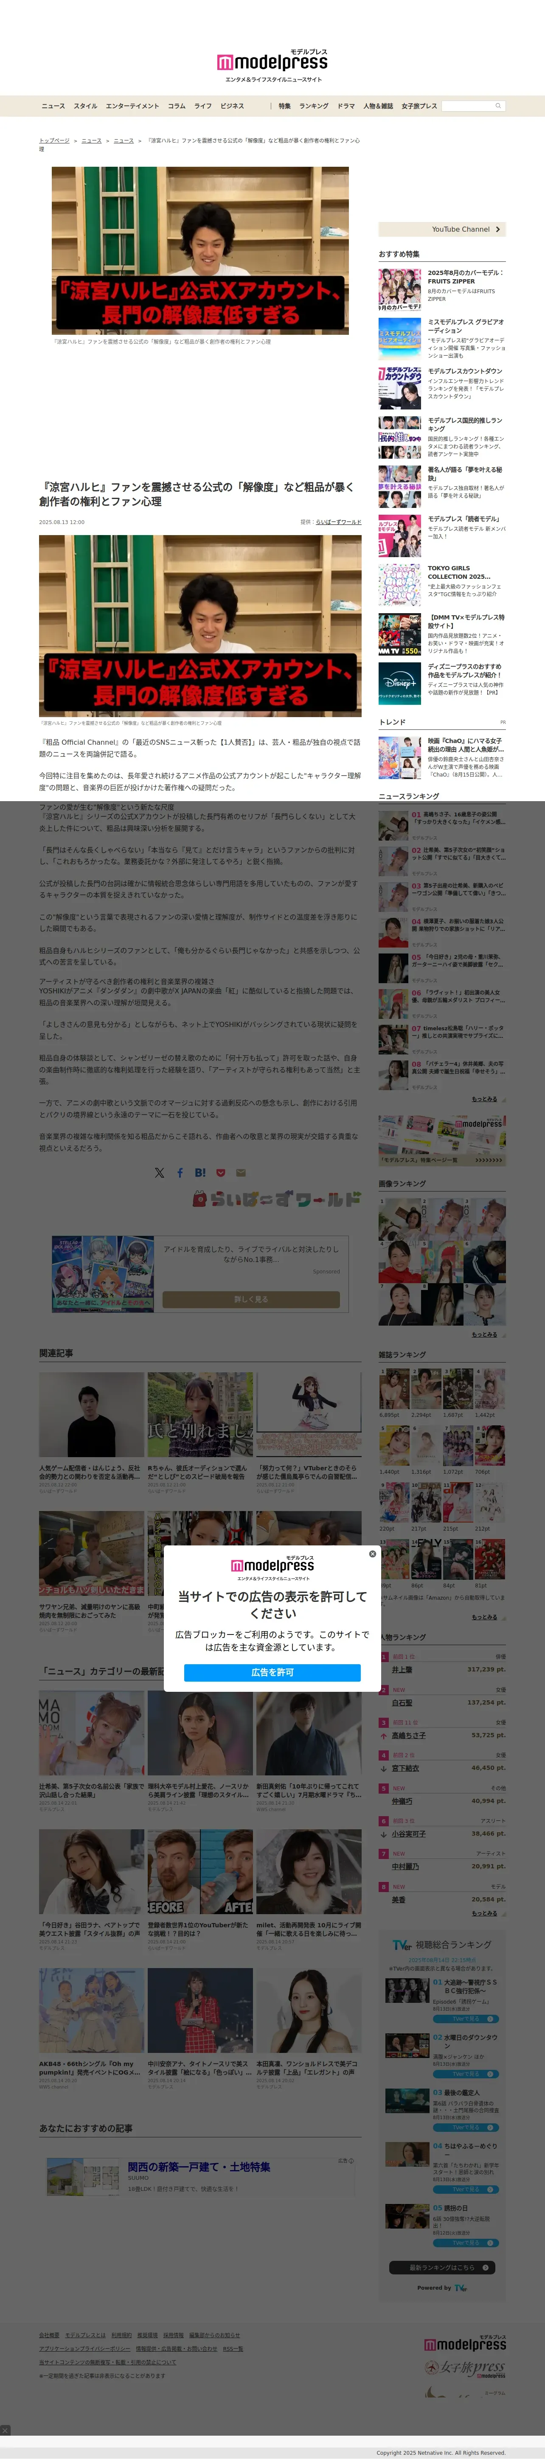Share article by email icon

click(241, 1172)
